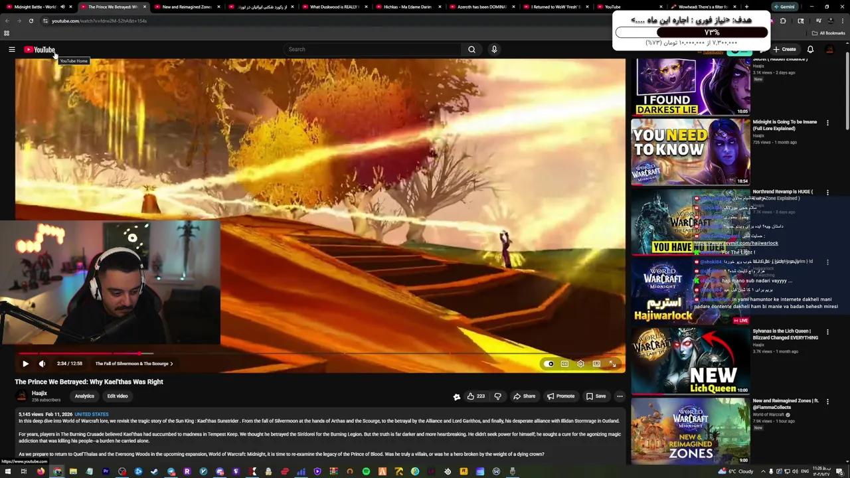The width and height of the screenshot is (850, 478).
Task: Open the hajiwarlock reymit.com link in chat overlay
Action: 736,243
